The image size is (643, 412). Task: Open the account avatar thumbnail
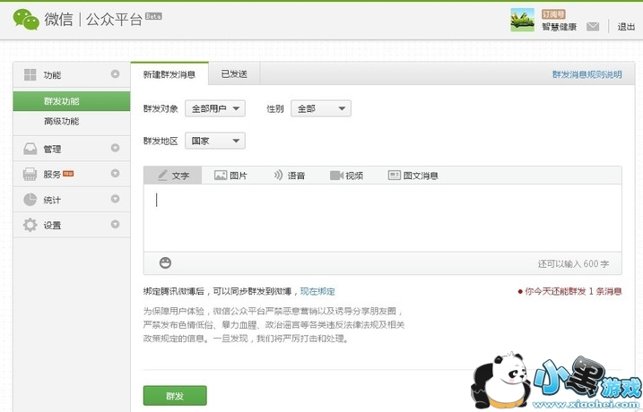pos(523,20)
